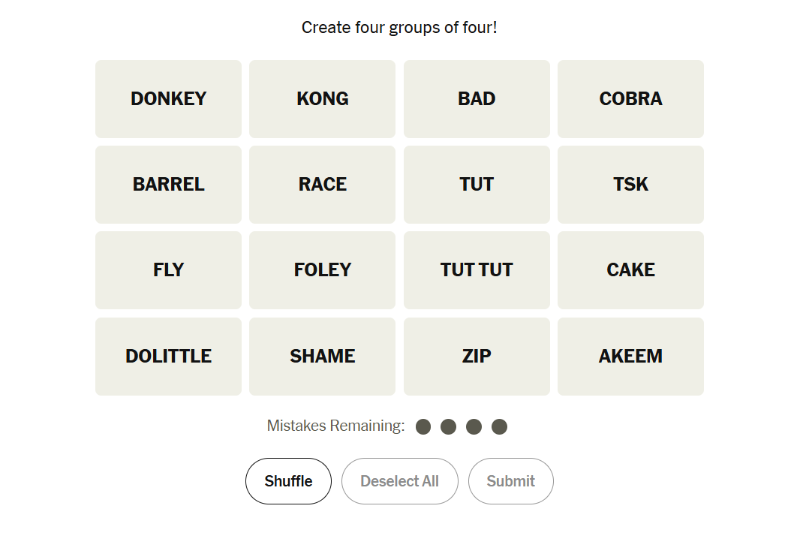Select the CAKE word tile

point(630,270)
